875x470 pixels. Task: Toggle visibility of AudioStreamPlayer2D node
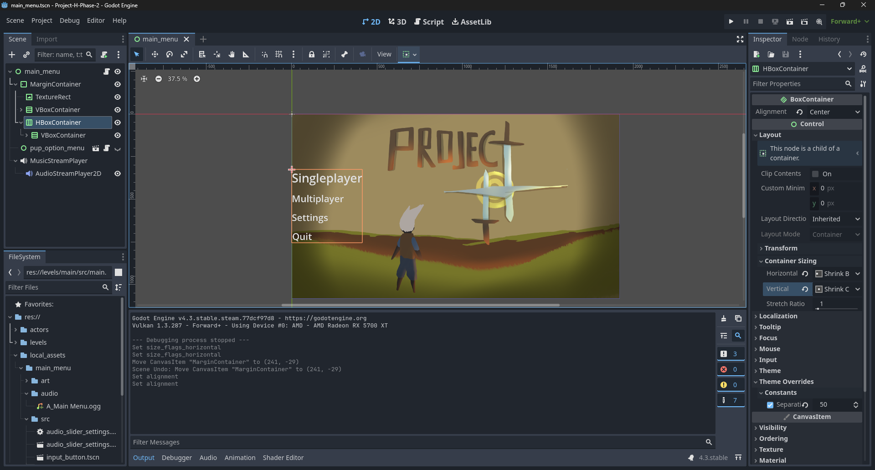tap(118, 174)
